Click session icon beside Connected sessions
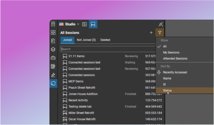This screenshot has height=125, width=214. point(65,75)
